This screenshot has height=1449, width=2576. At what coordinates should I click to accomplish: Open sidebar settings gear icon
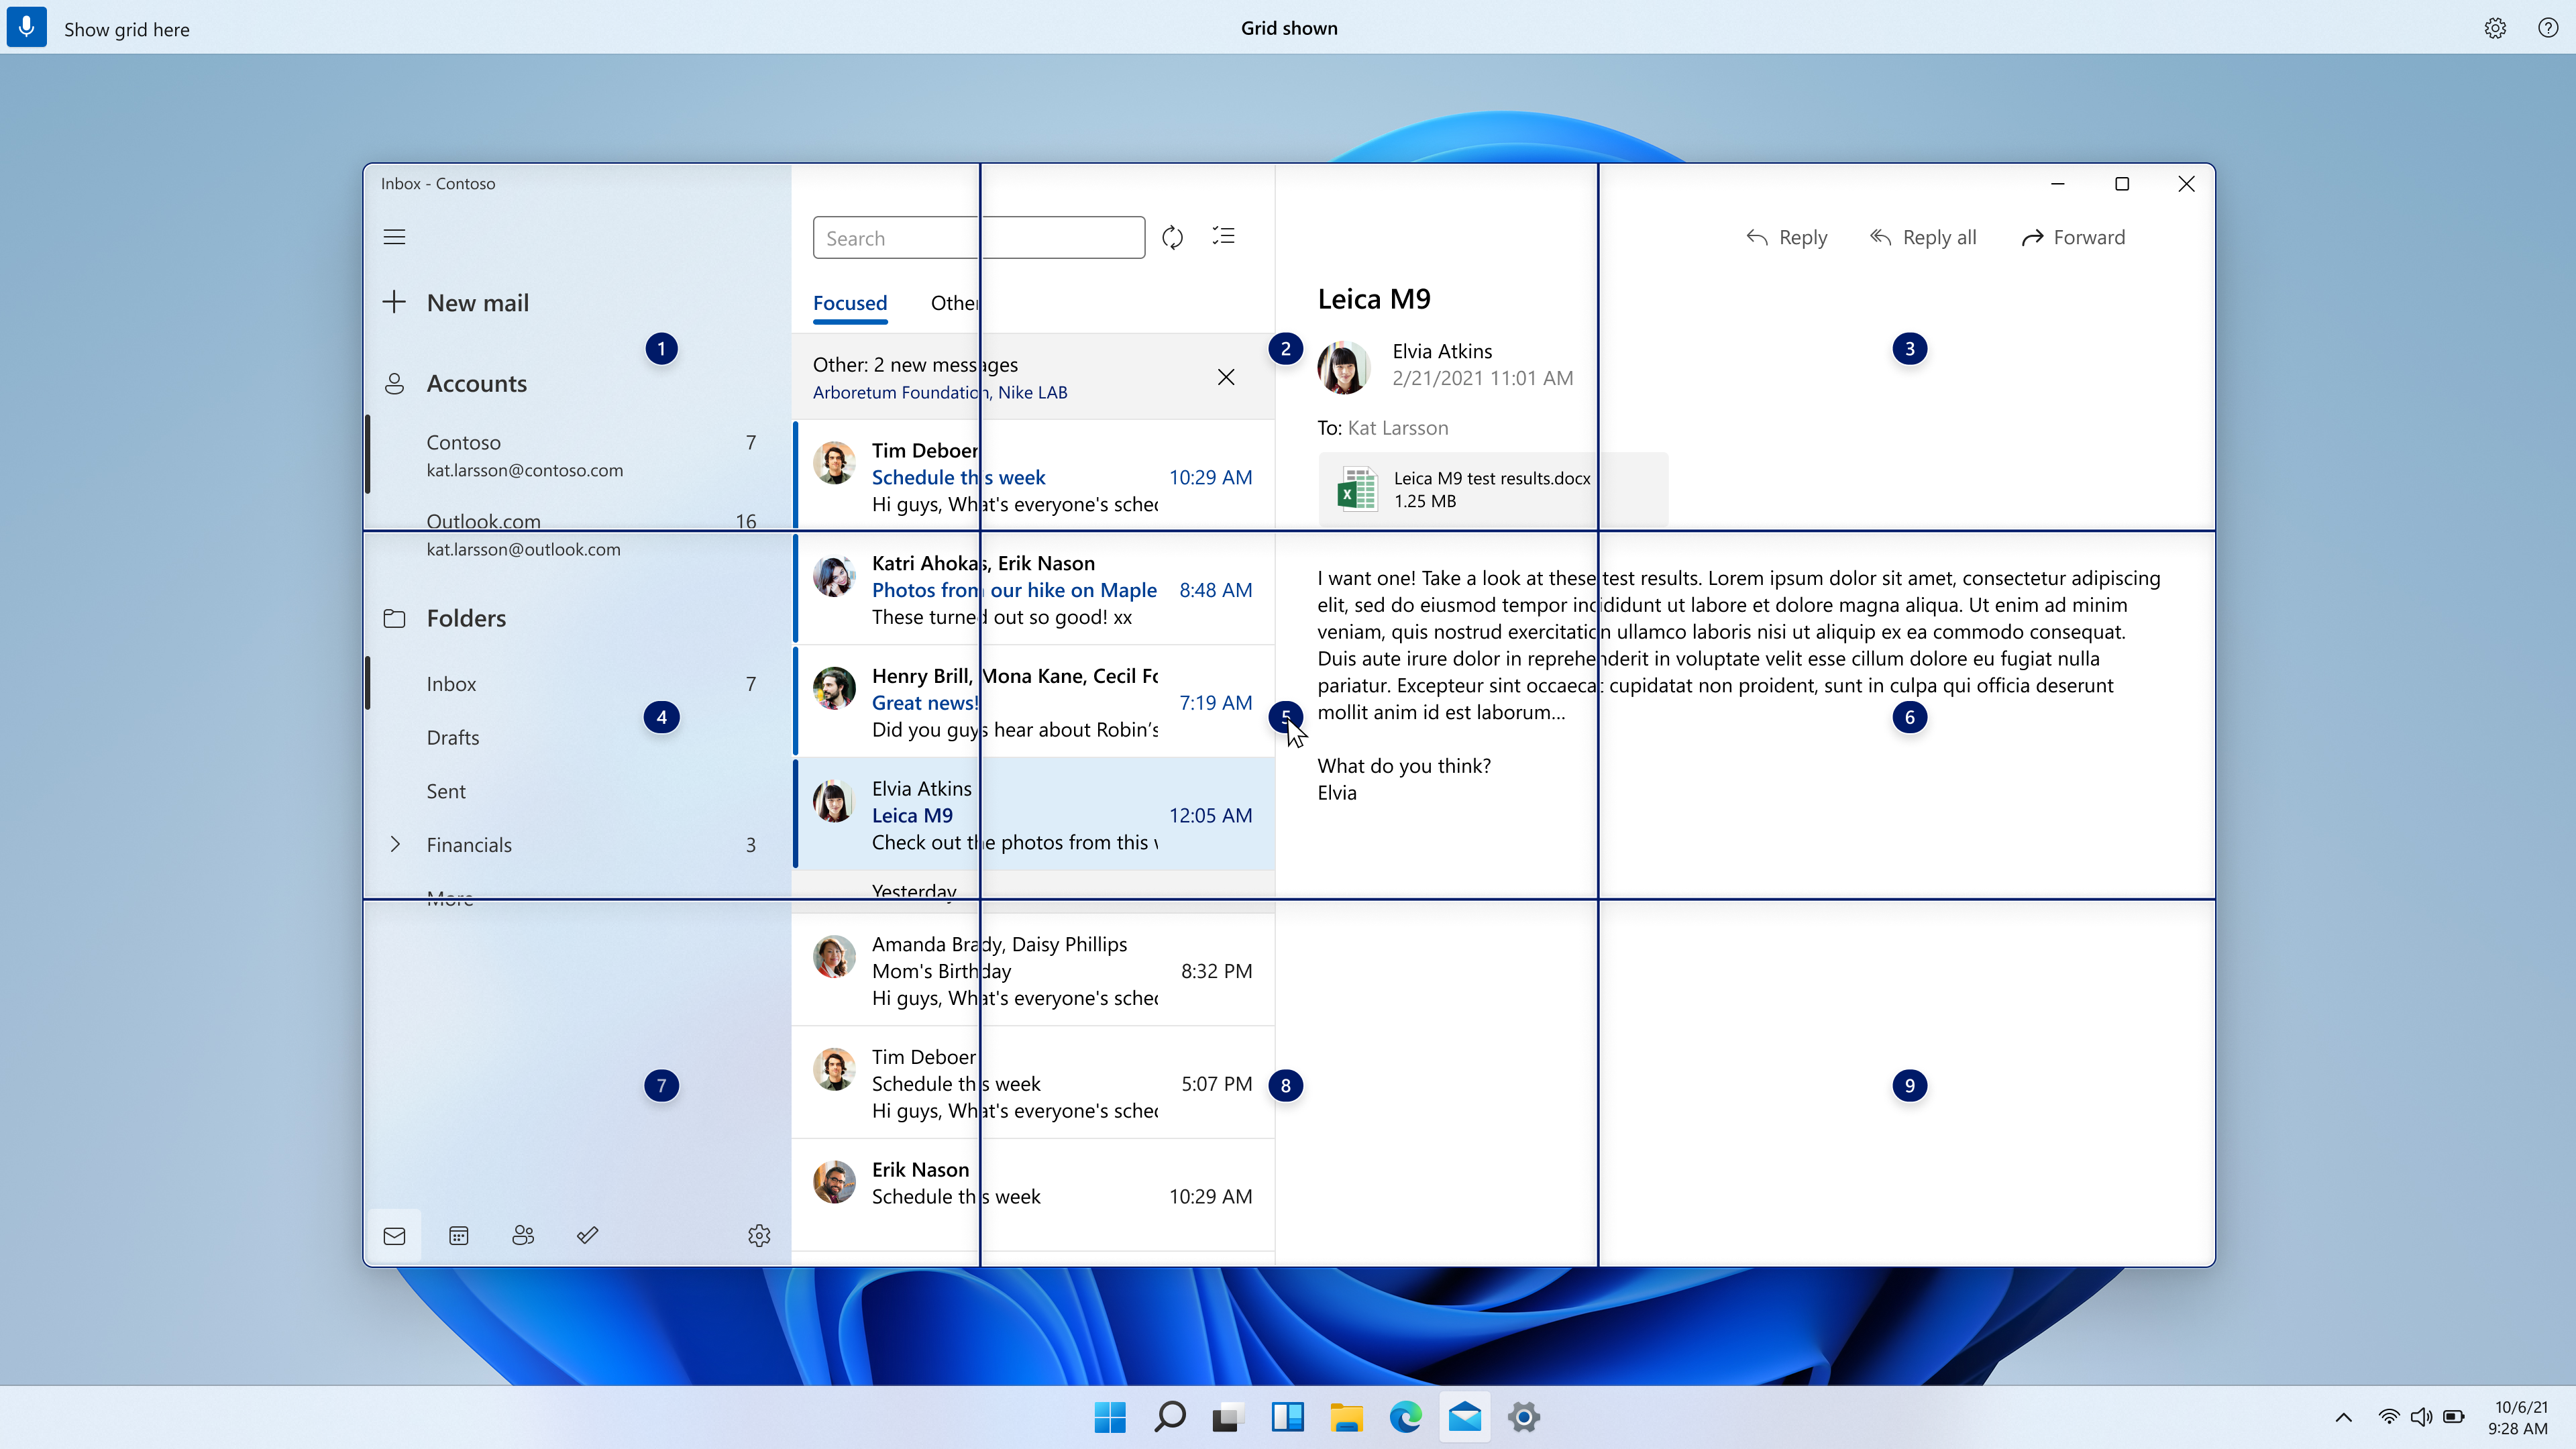759,1235
